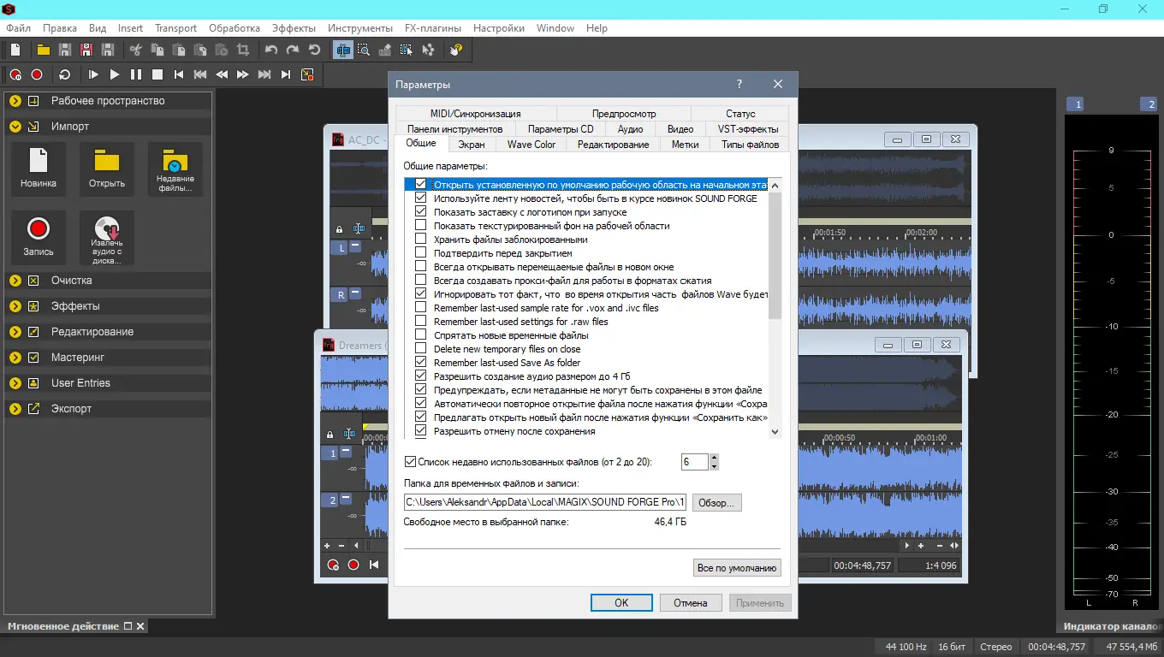Stop playback in the transport toolbar
This screenshot has width=1164, height=657.
click(157, 74)
